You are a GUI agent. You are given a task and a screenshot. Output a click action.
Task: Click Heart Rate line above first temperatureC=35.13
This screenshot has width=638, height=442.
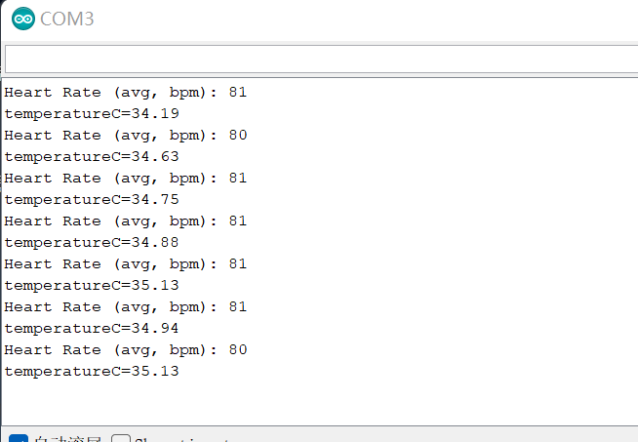click(x=126, y=264)
